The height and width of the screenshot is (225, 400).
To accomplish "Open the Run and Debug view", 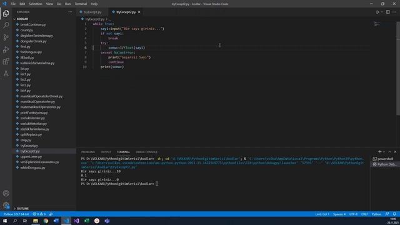I will (6, 49).
